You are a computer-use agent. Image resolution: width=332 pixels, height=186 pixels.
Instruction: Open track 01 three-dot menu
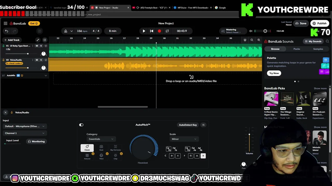[x=33, y=46]
